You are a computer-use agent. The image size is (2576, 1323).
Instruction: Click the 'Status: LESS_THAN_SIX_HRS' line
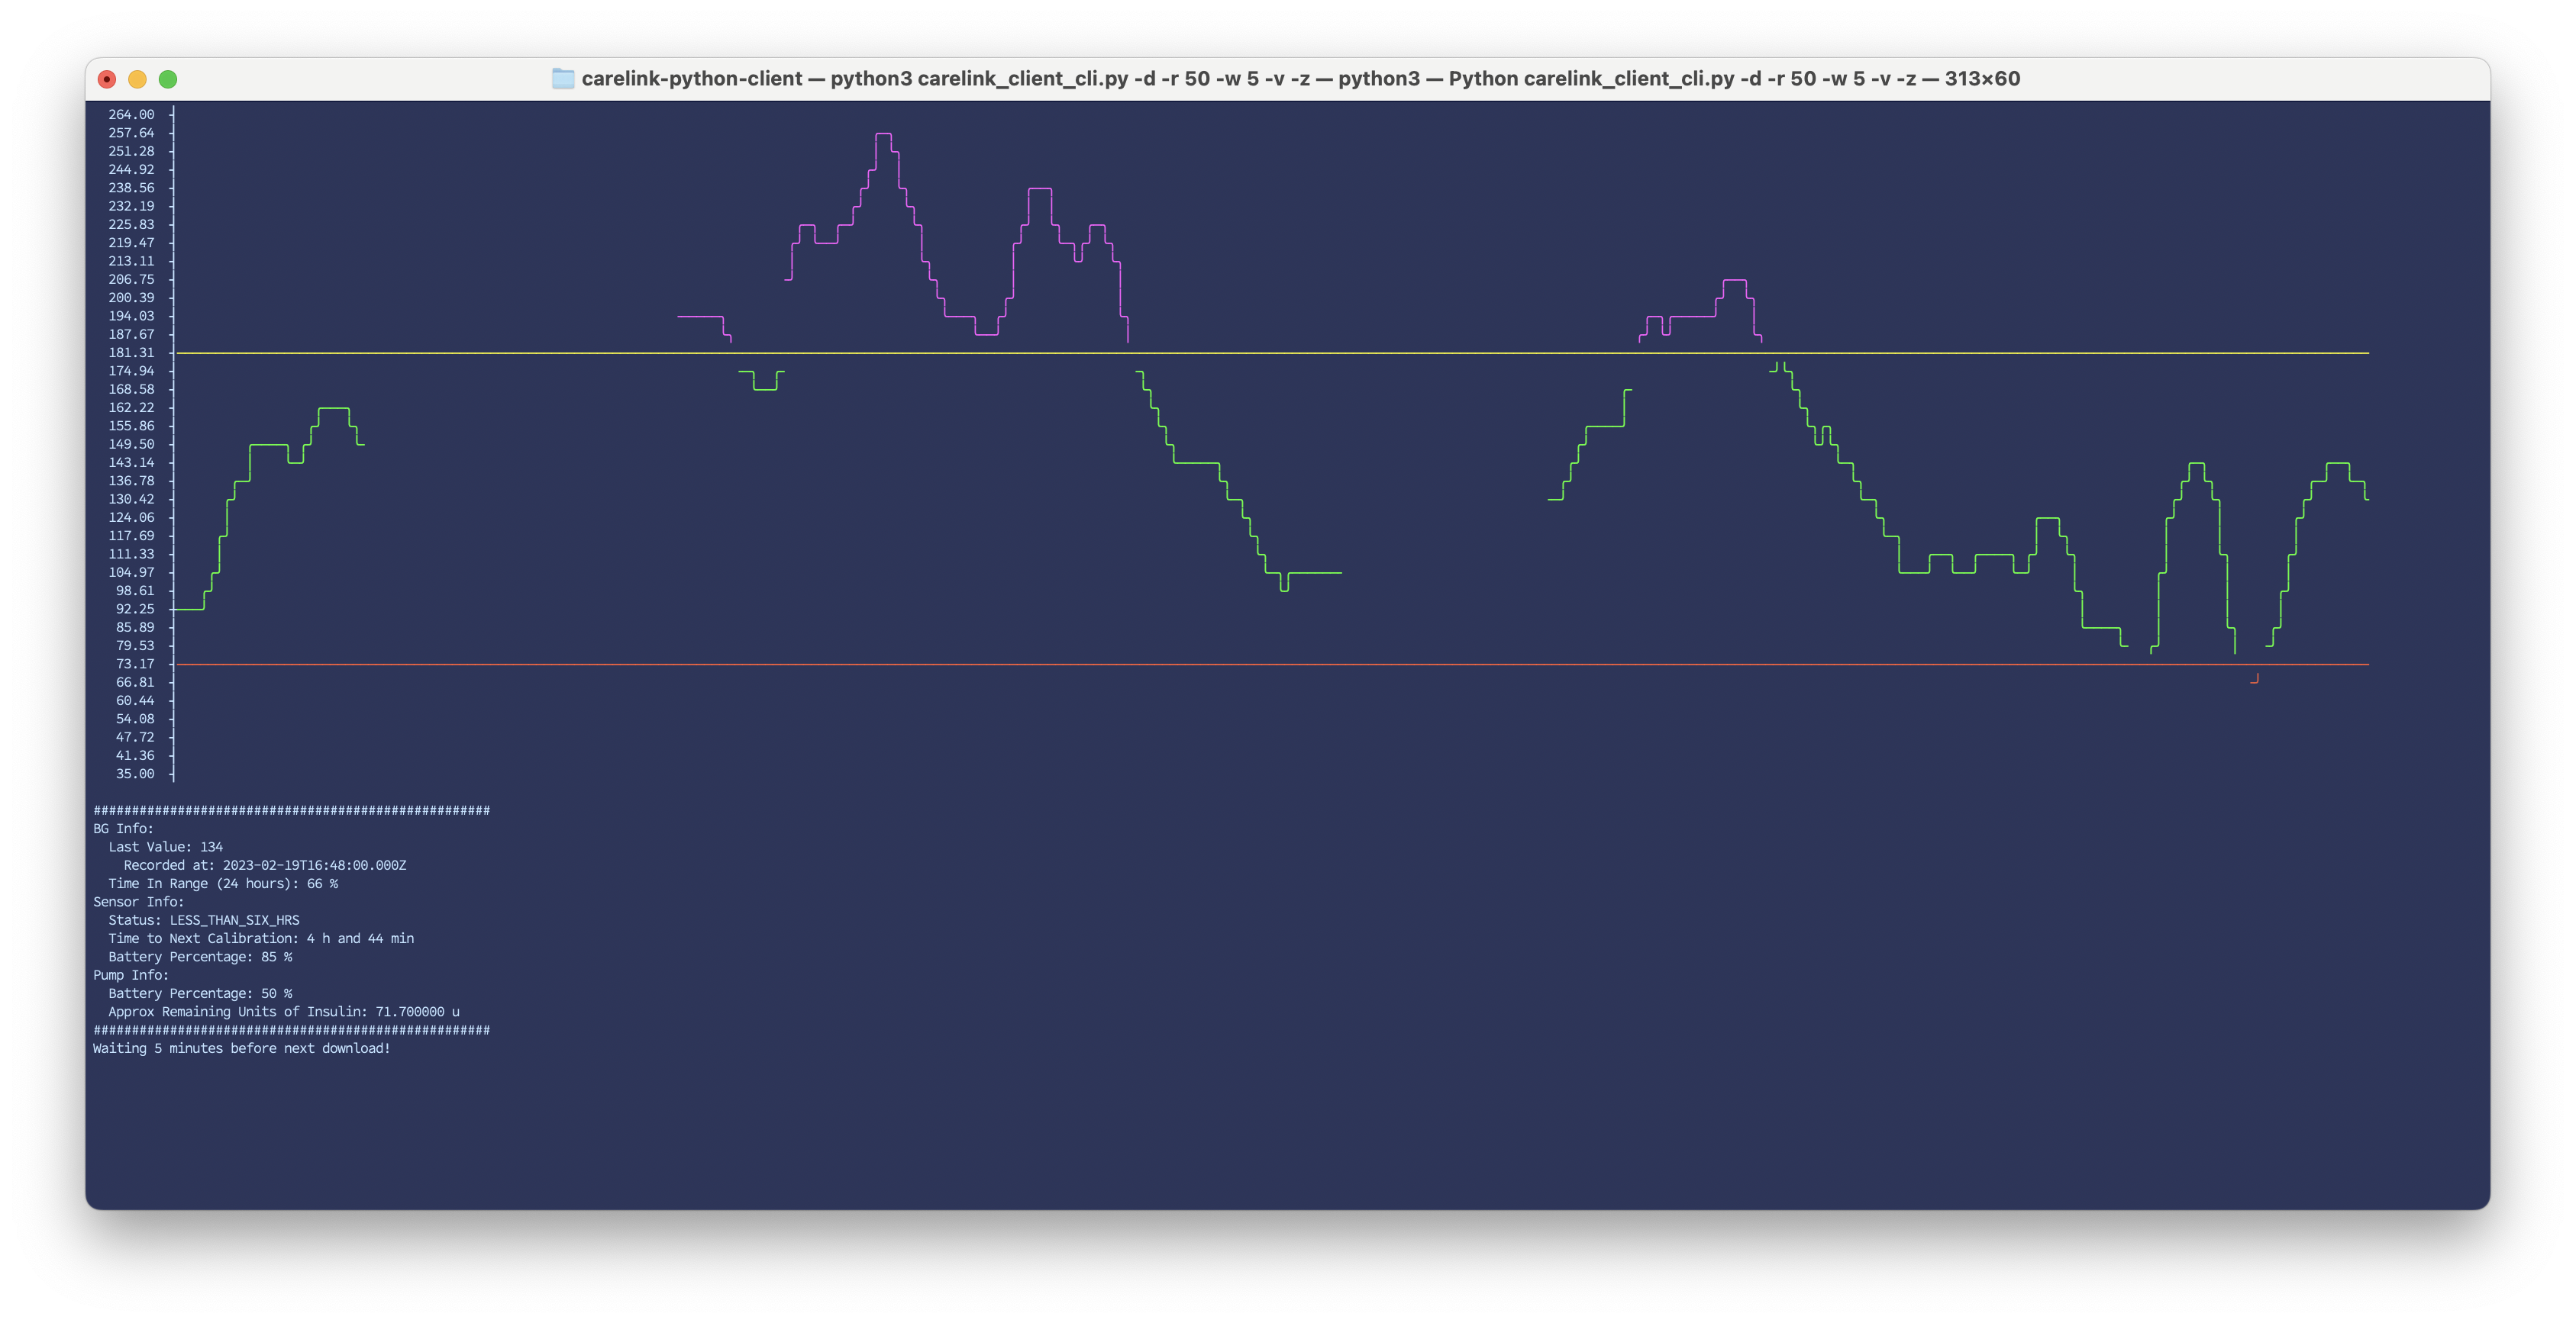(x=203, y=920)
